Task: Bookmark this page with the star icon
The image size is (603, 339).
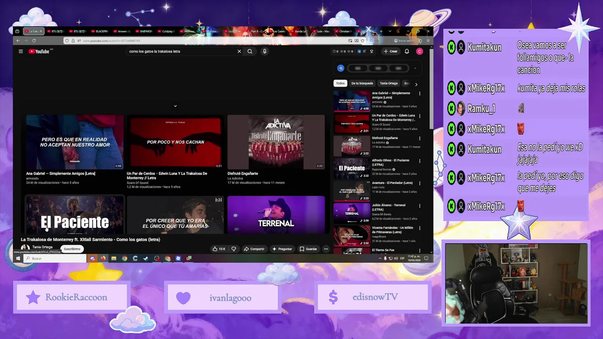Action: point(362,40)
